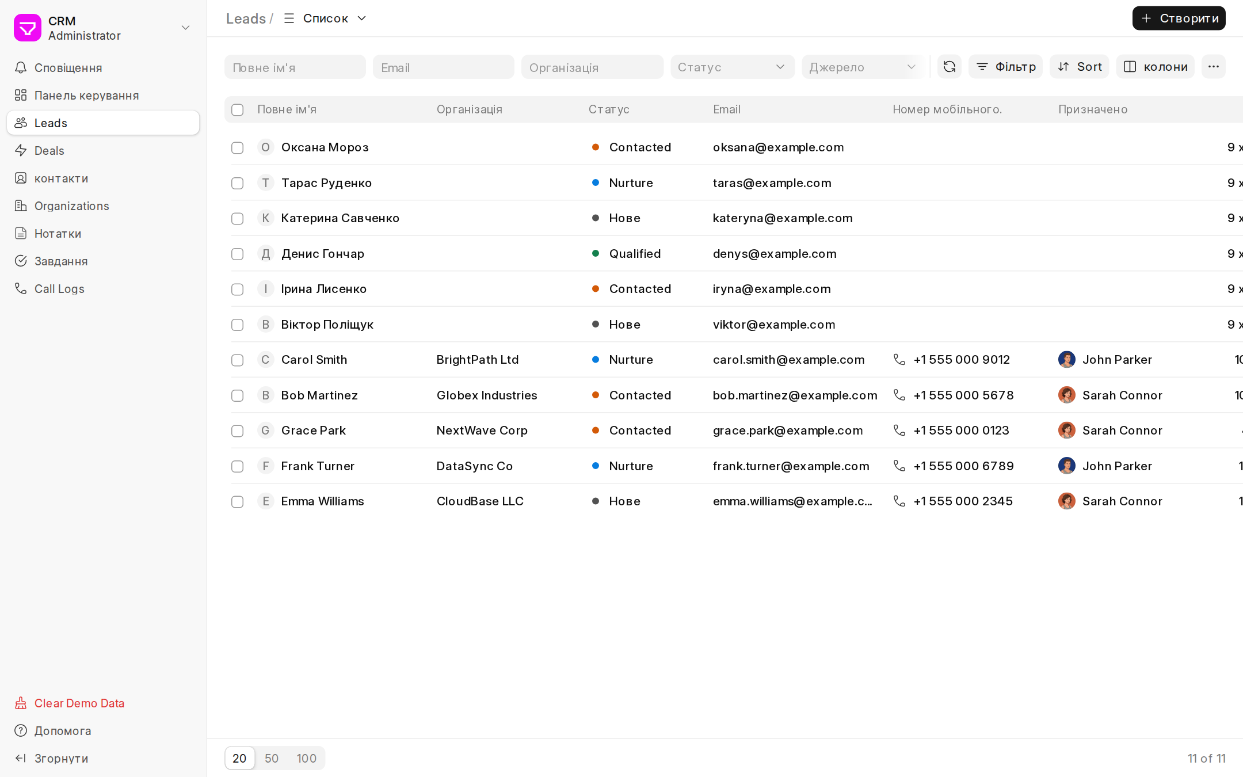Tick the checkbox for Carol Smith
This screenshot has width=1243, height=777.
click(237, 360)
